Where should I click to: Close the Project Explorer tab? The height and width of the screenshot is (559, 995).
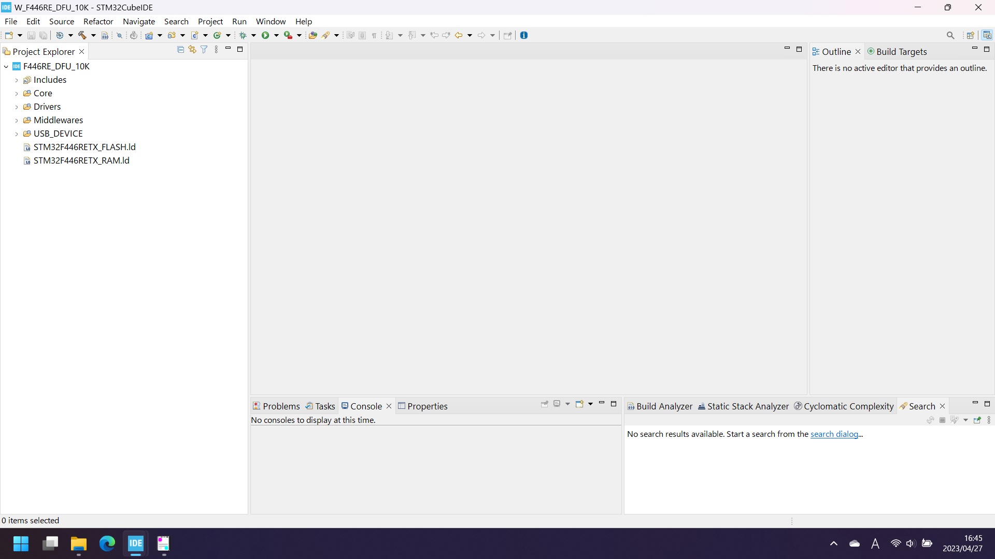pyautogui.click(x=81, y=52)
